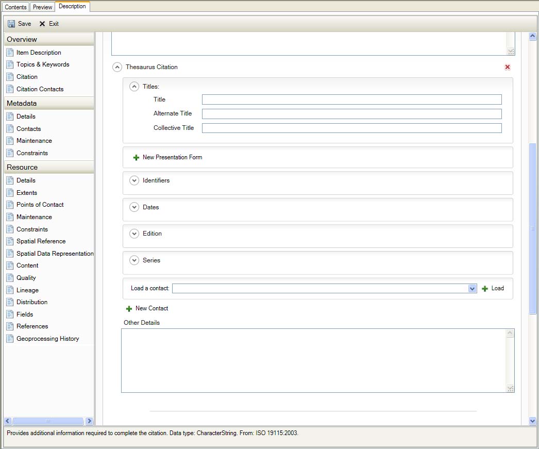Expand the Identifiers section

pyautogui.click(x=134, y=180)
